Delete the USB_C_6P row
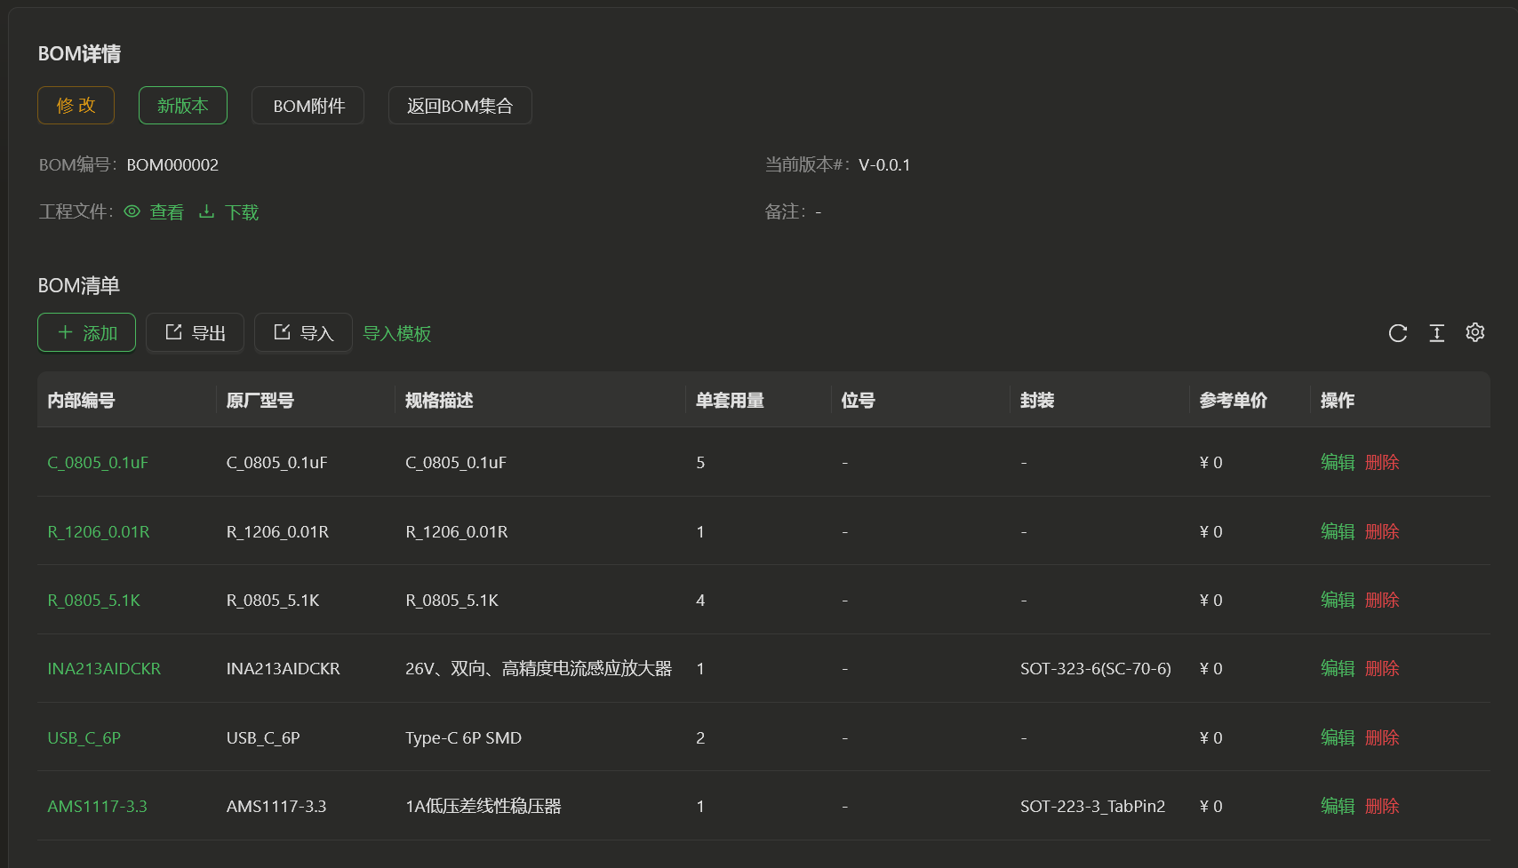 pos(1382,737)
